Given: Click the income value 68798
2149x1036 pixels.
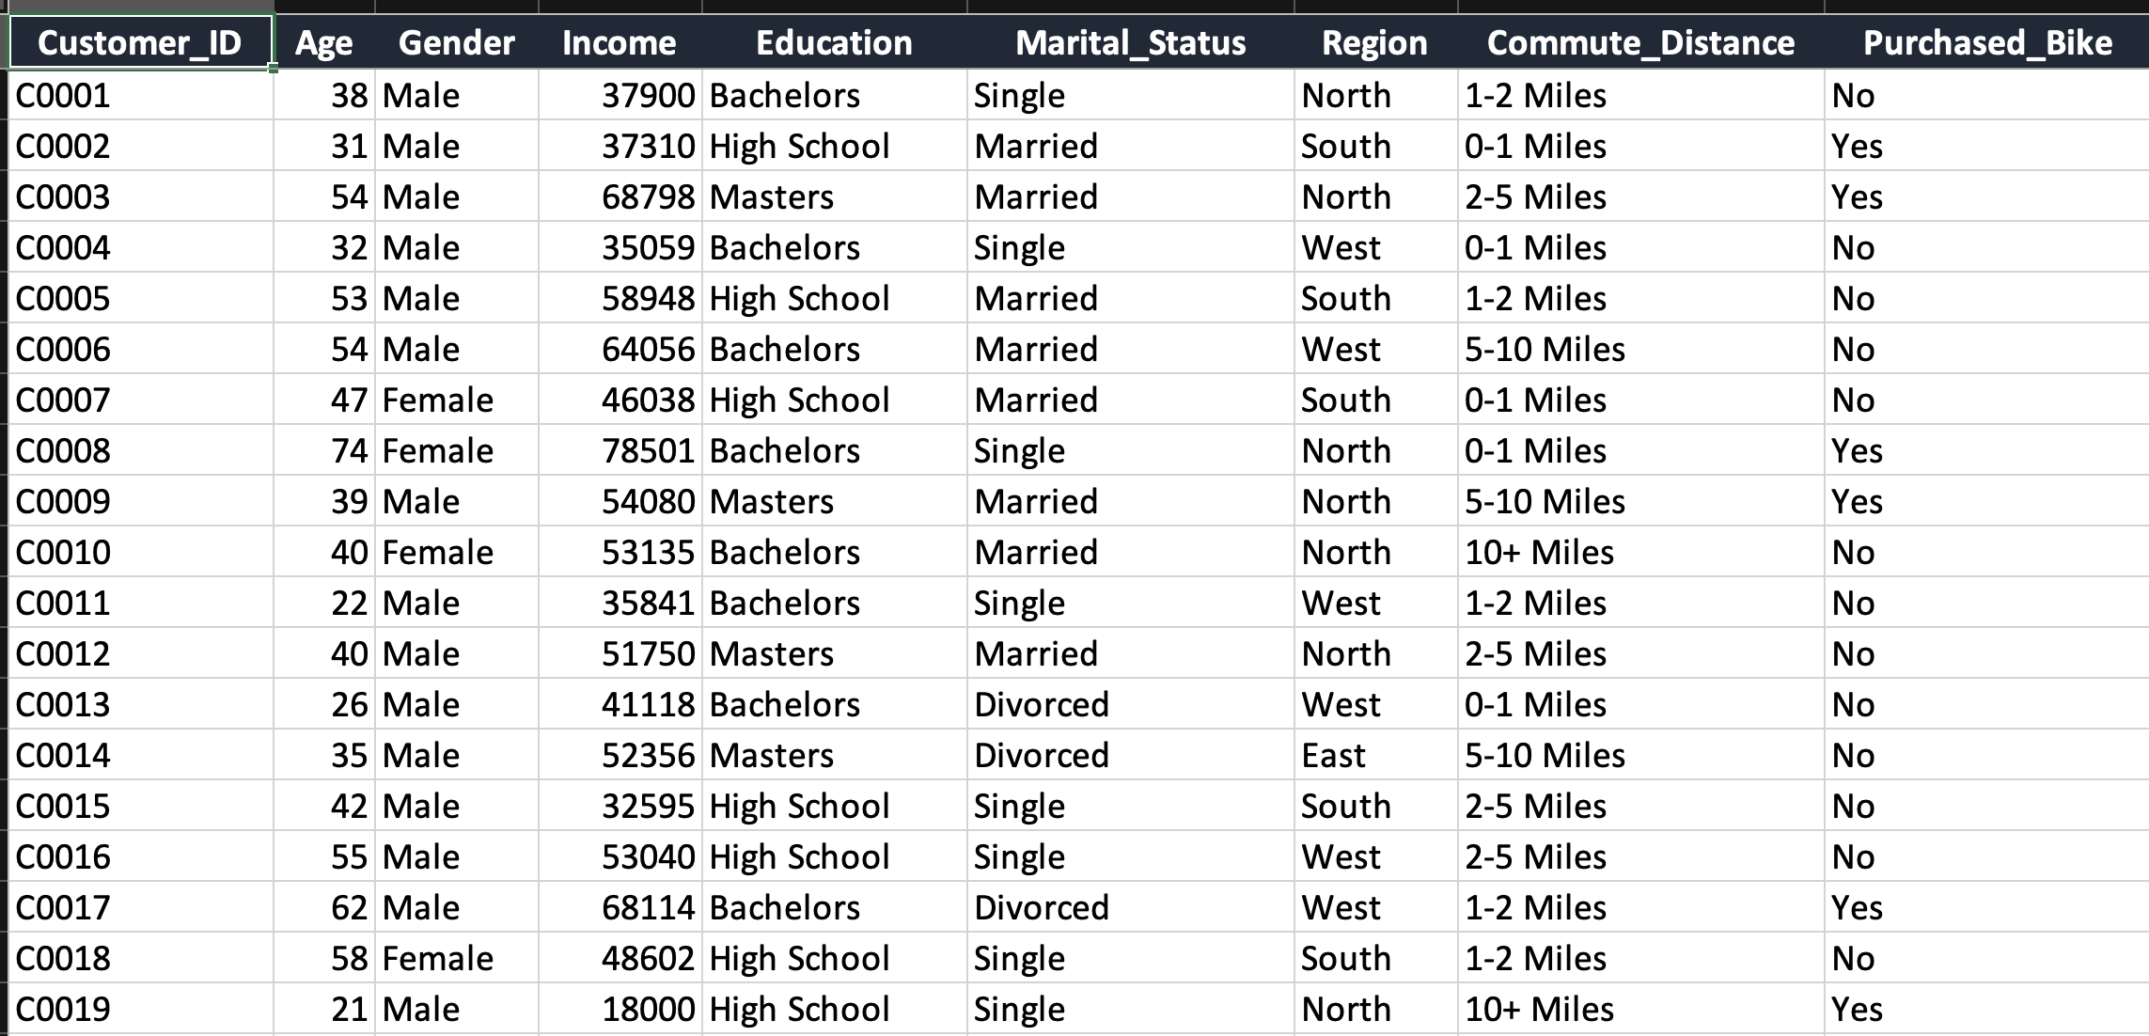Looking at the screenshot, I should coord(648,197).
